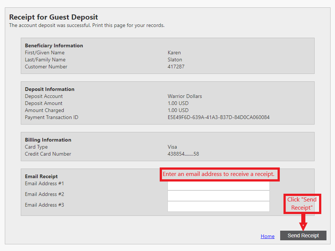Click into the Email Address #3 field

tap(218, 206)
